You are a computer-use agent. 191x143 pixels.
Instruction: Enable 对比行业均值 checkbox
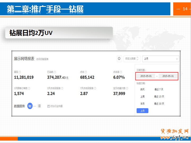click(x=48, y=106)
